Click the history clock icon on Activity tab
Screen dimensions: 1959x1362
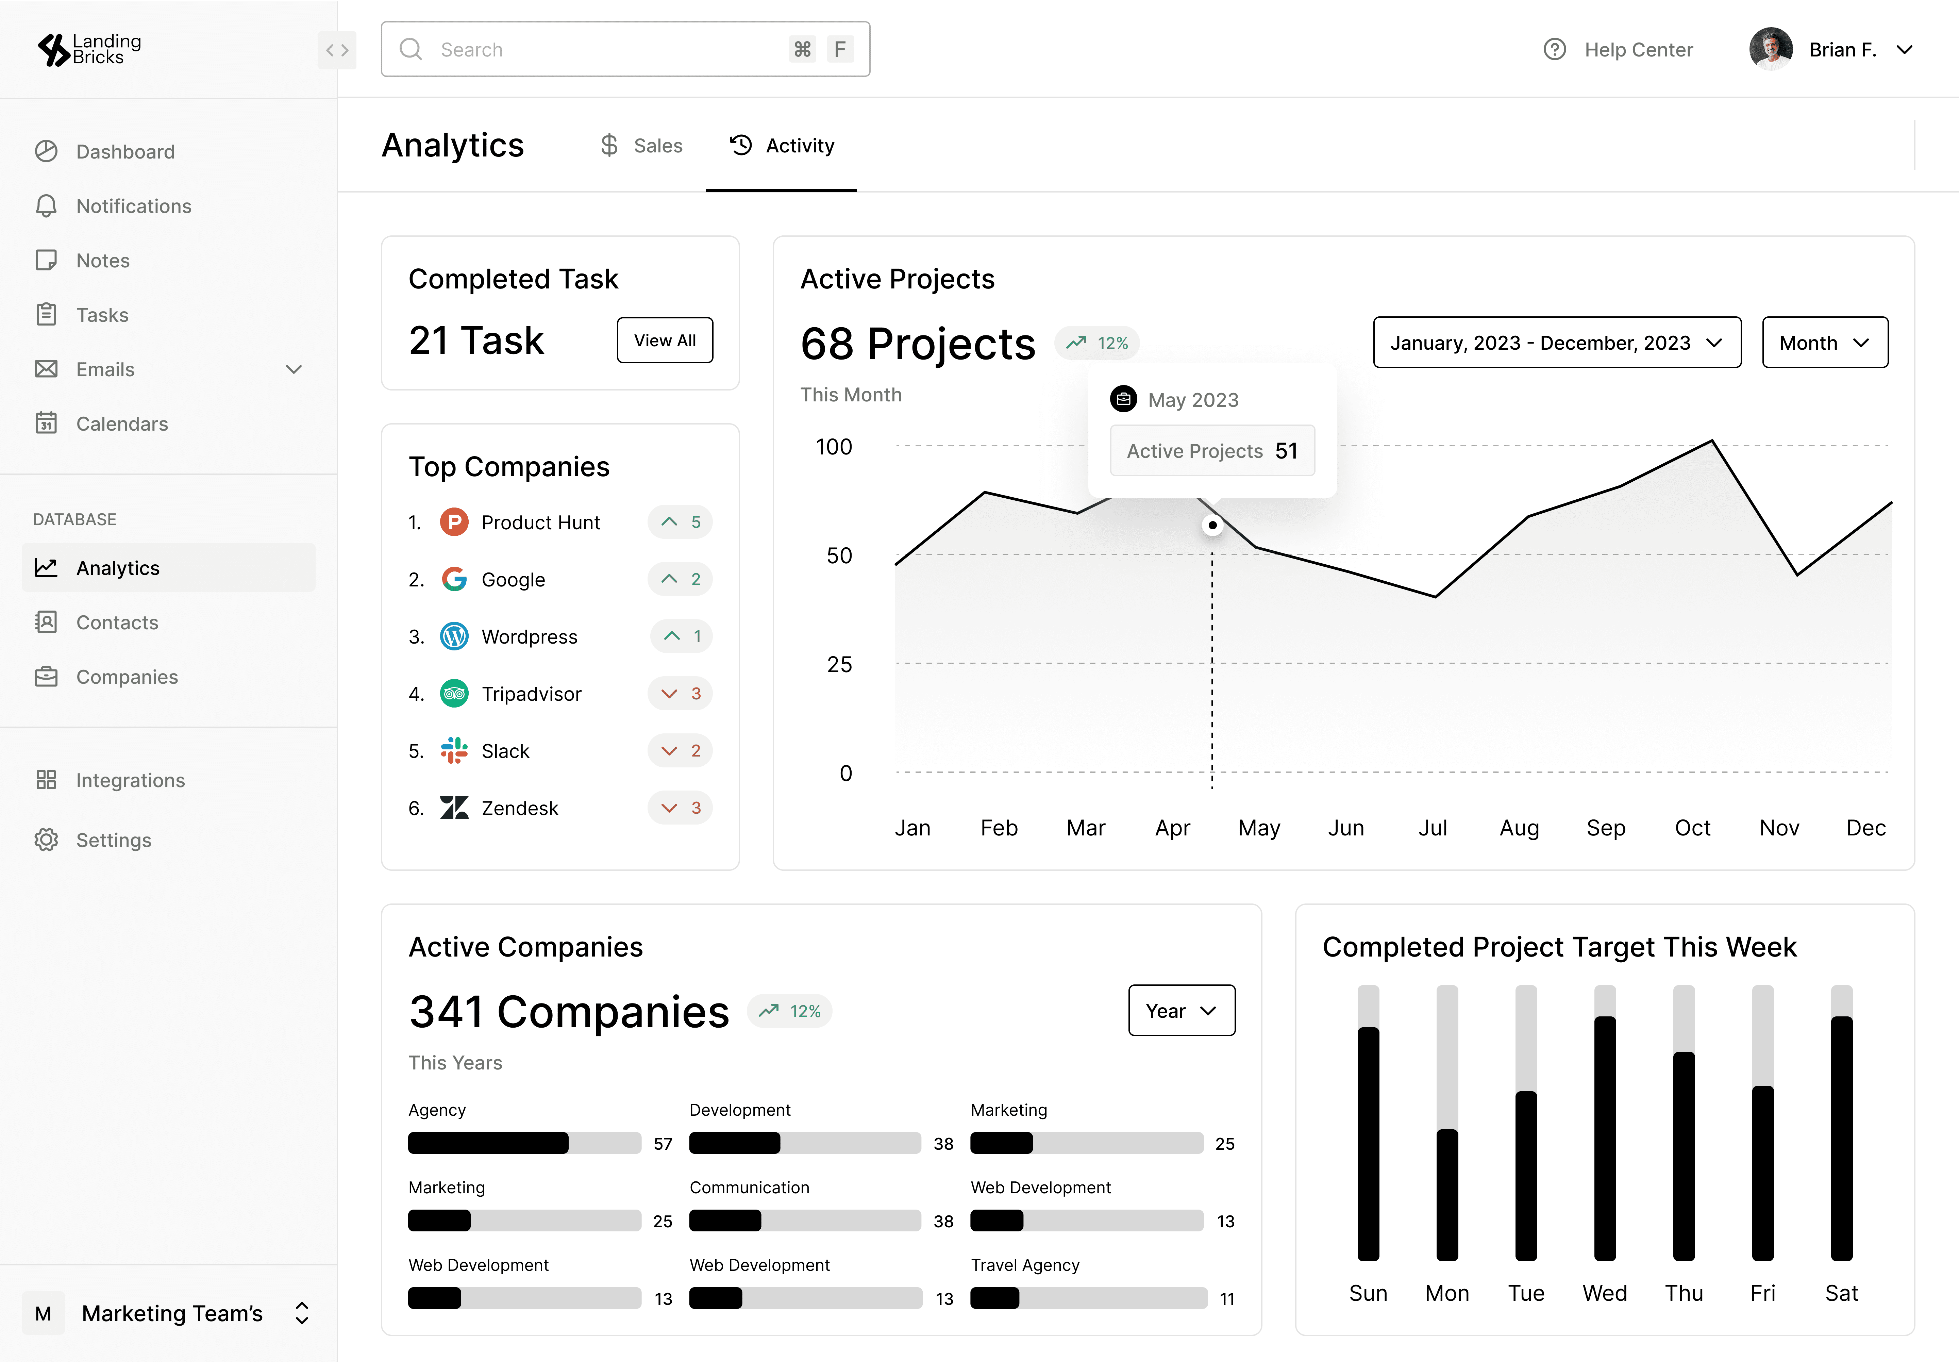tap(741, 145)
